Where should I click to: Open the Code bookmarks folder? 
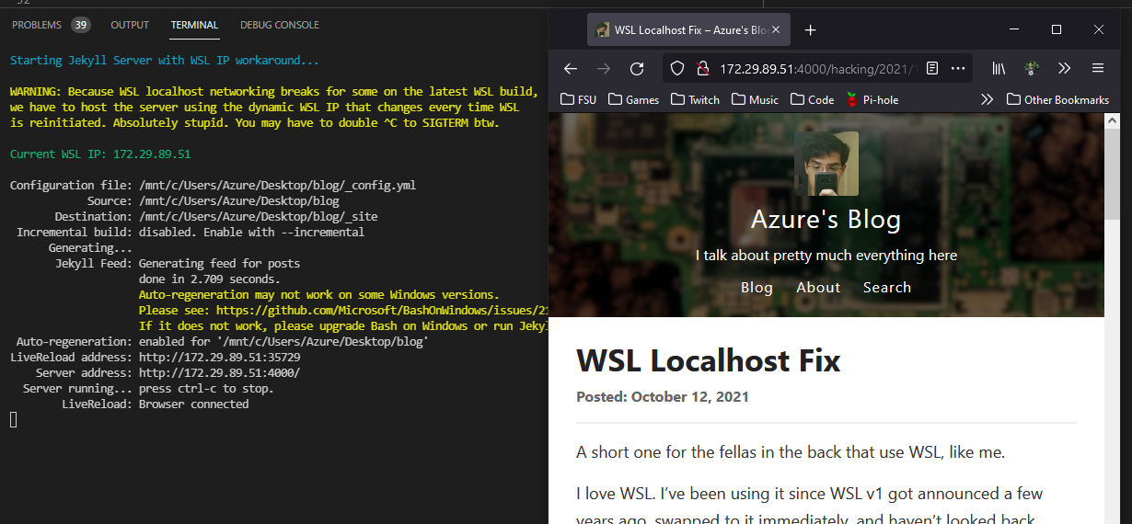tap(812, 99)
